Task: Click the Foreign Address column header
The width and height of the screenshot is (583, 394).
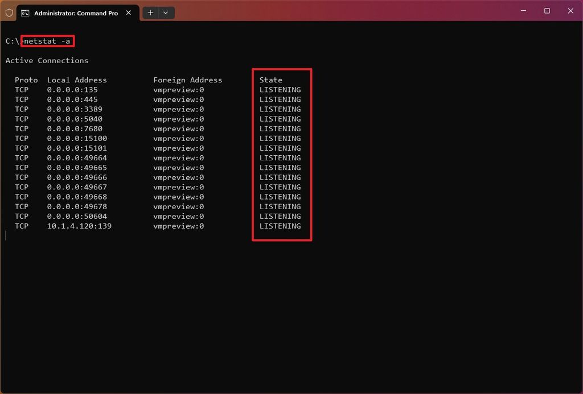Action: coord(188,80)
